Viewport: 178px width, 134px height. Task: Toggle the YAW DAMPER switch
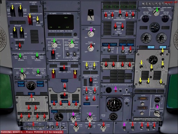[20, 47]
